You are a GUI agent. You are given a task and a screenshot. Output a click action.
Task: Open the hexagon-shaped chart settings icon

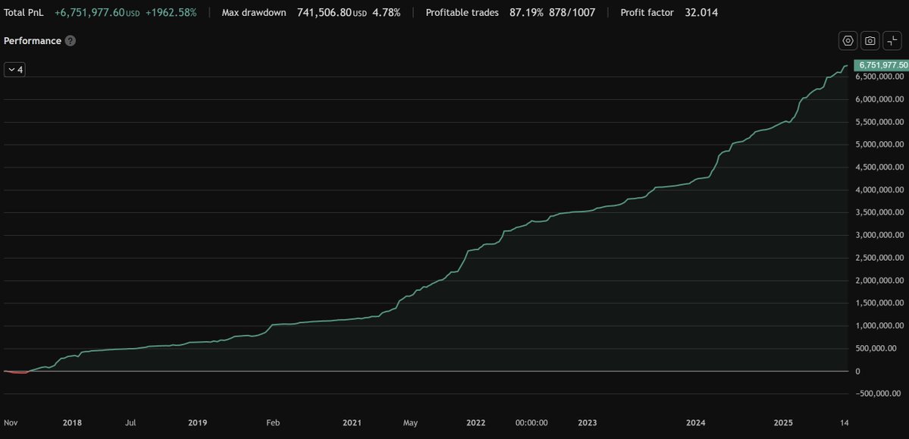pyautogui.click(x=848, y=41)
